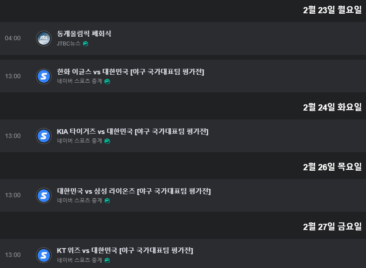Click the 04:00 time label
This screenshot has width=366, height=268.
[13, 38]
